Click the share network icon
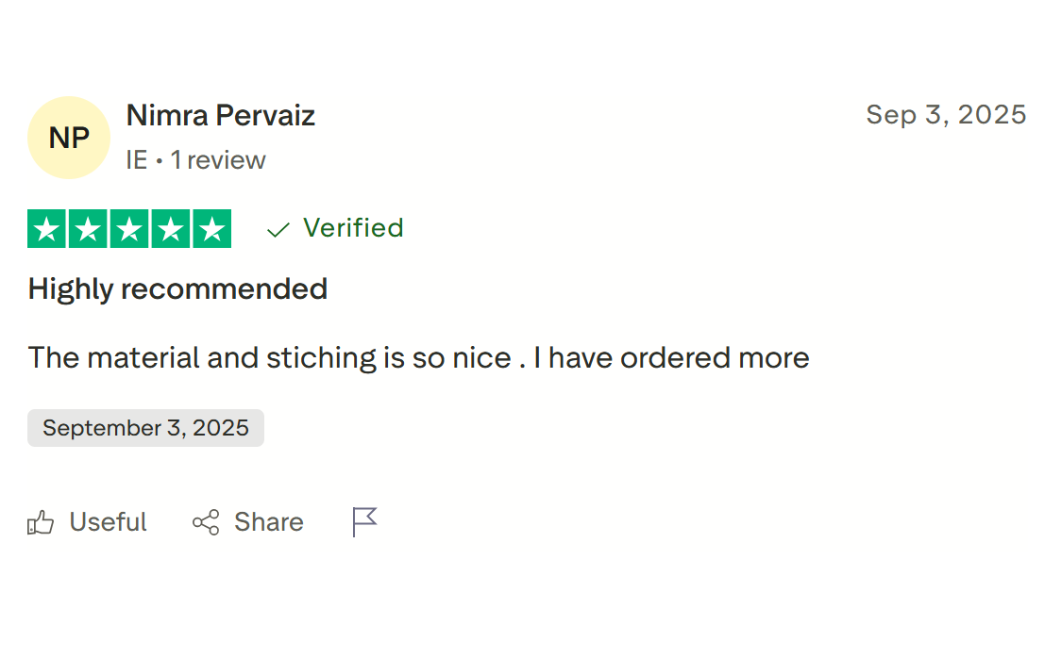1061x658 pixels. click(206, 522)
